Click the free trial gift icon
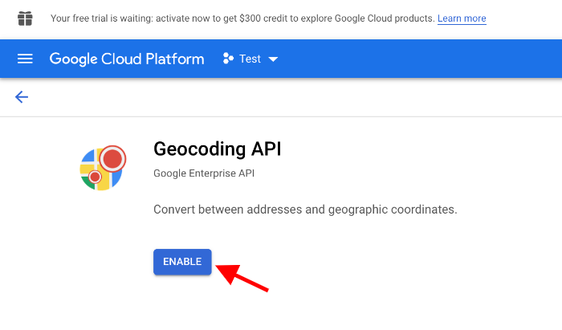The image size is (562, 330). pos(25,18)
